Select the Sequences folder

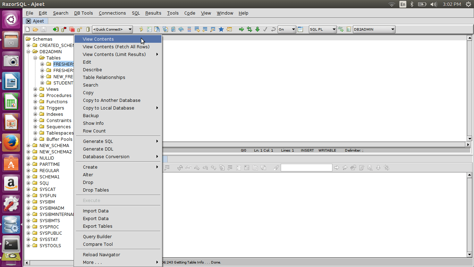click(58, 127)
